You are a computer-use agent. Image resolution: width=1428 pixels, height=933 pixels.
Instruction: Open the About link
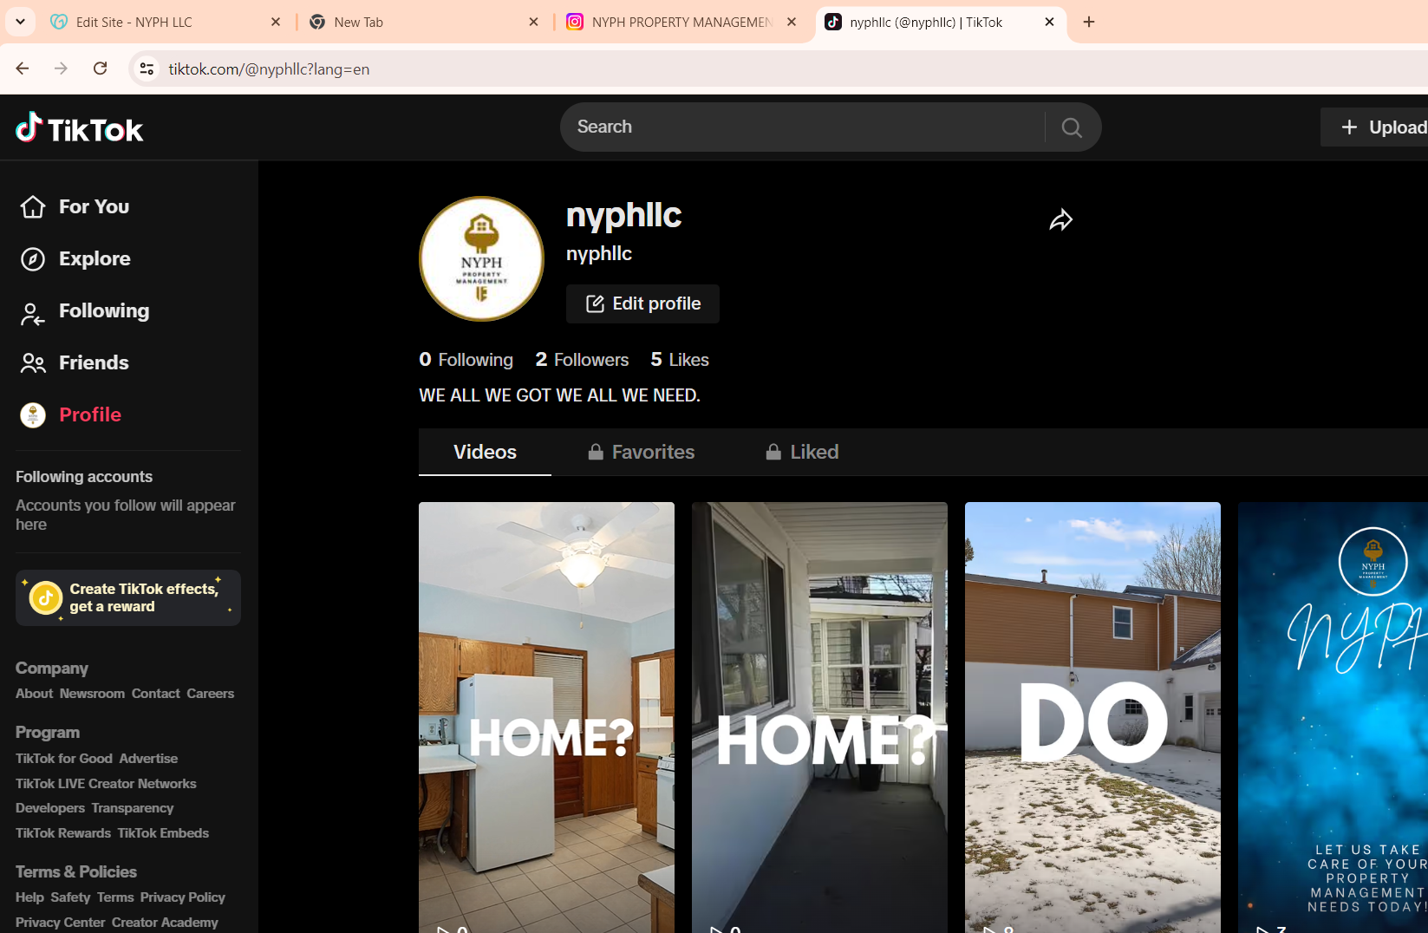coord(34,694)
